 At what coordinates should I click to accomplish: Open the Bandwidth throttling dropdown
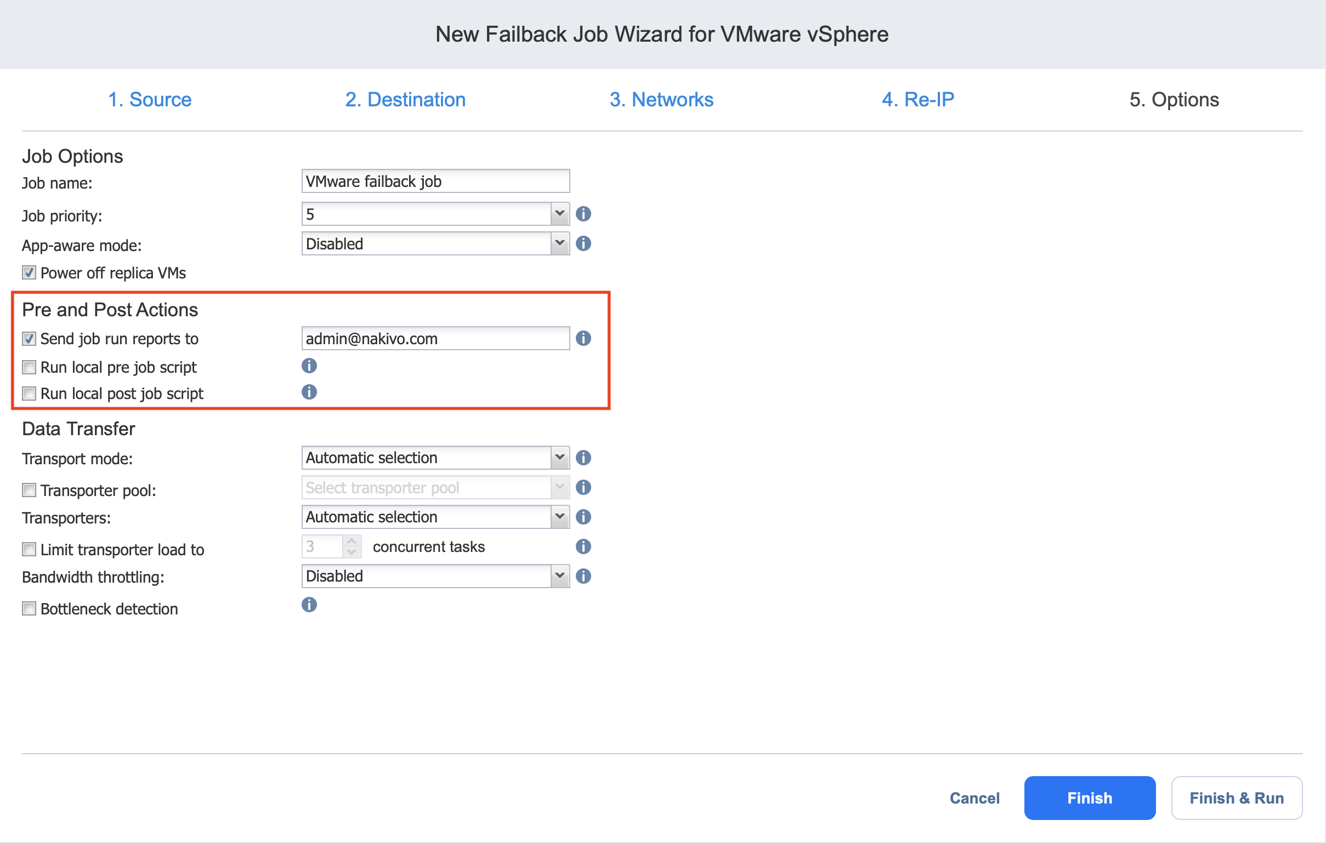pyautogui.click(x=435, y=577)
